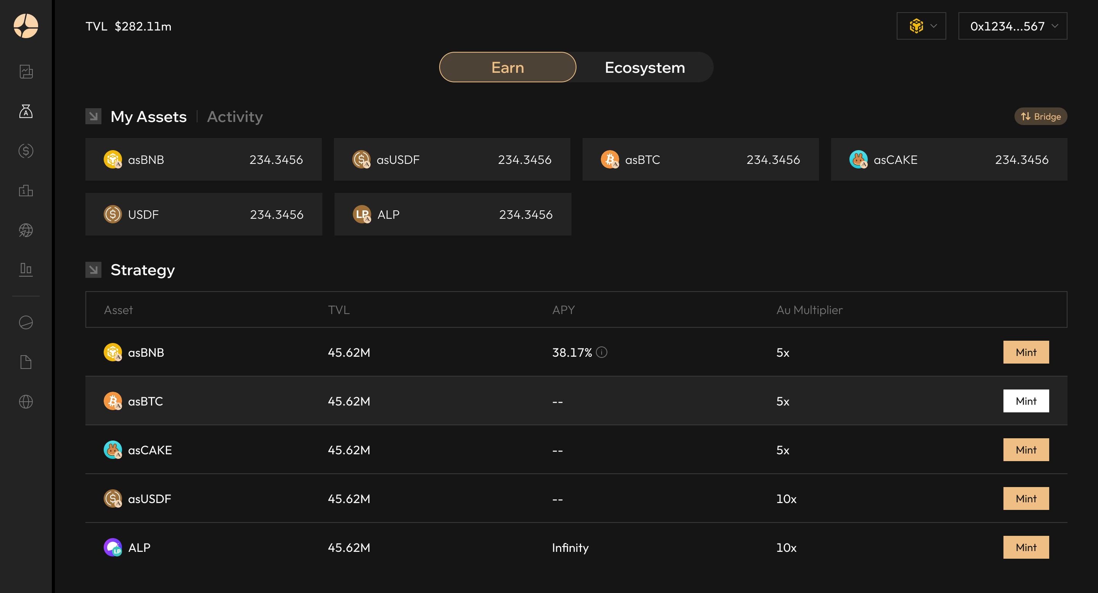Click the Bridge button
This screenshot has width=1098, height=593.
(x=1040, y=116)
